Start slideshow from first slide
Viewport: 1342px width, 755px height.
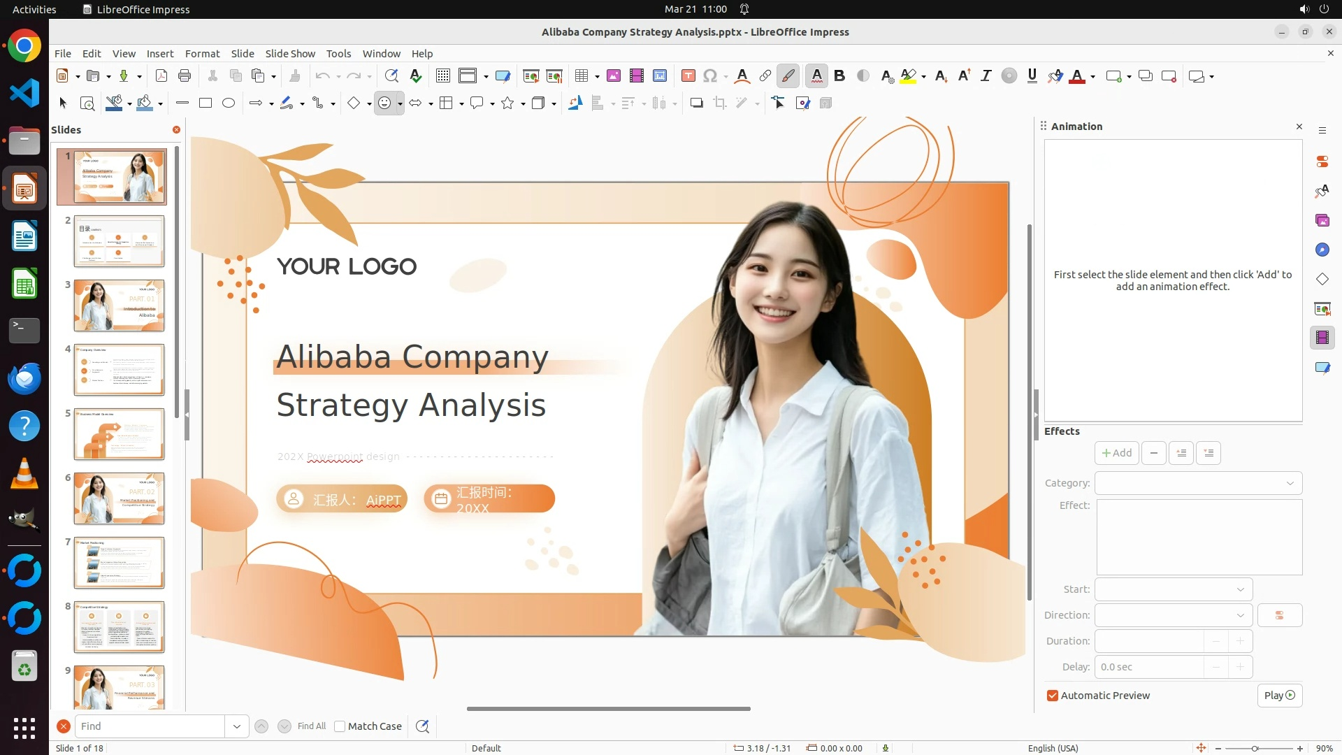click(x=531, y=76)
